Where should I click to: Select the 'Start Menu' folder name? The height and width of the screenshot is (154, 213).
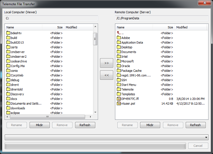click(x=129, y=85)
